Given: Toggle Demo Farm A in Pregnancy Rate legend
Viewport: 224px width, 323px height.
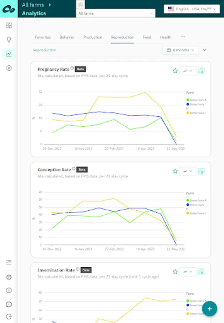Looking at the screenshot, I should [x=196, y=100].
